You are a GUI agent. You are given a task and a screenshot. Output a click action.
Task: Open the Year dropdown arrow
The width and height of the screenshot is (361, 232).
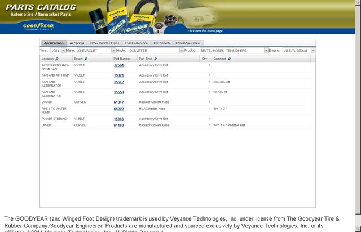[63, 50]
